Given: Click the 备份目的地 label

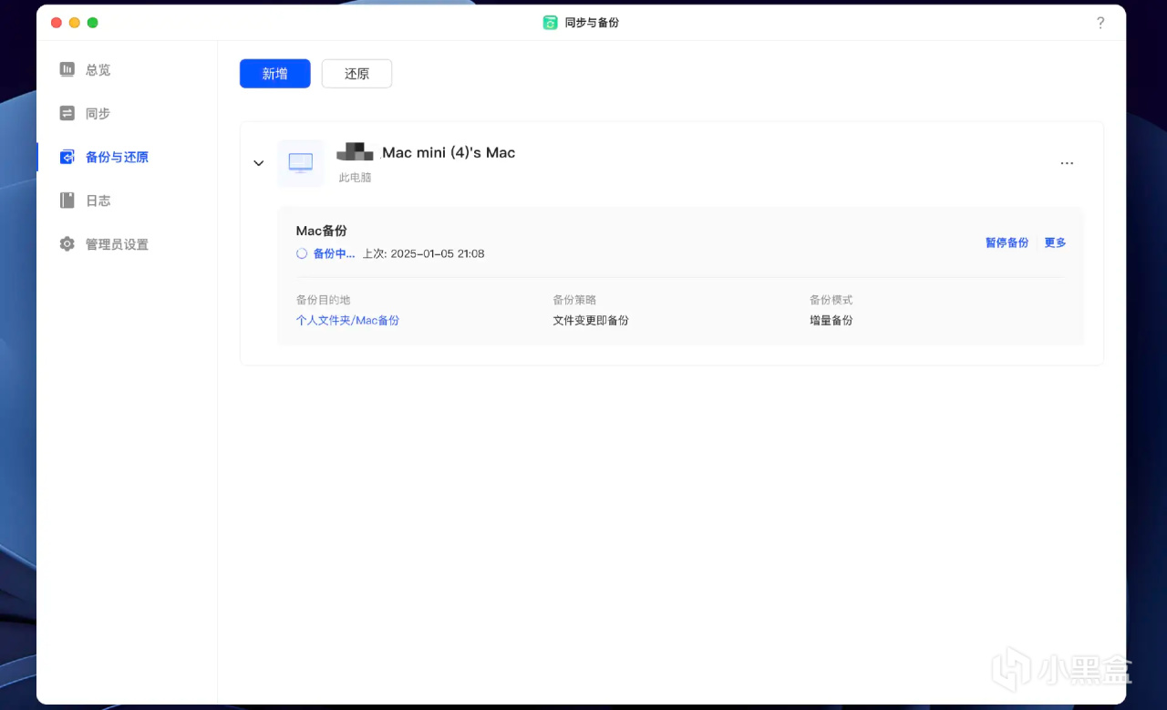Looking at the screenshot, I should tap(323, 300).
